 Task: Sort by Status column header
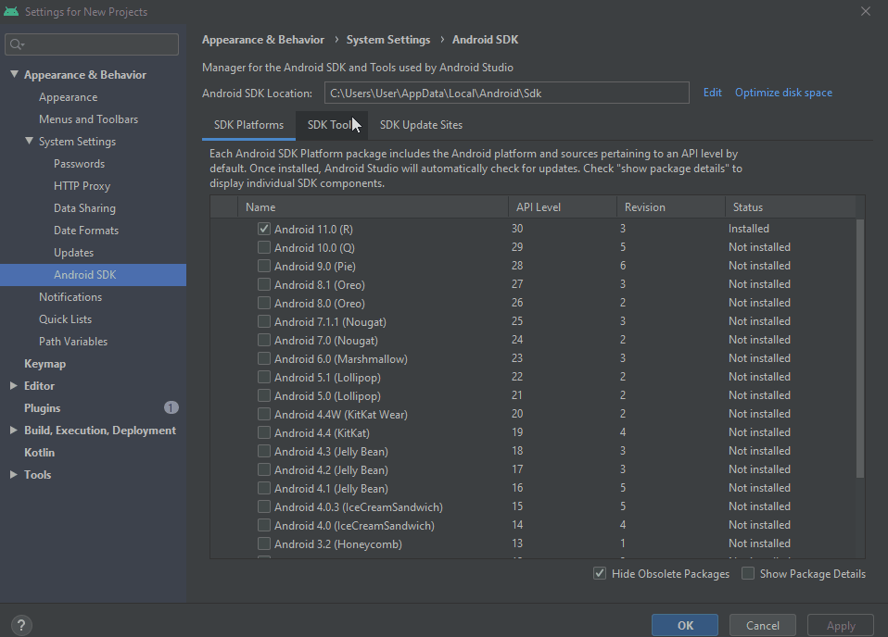pos(791,207)
